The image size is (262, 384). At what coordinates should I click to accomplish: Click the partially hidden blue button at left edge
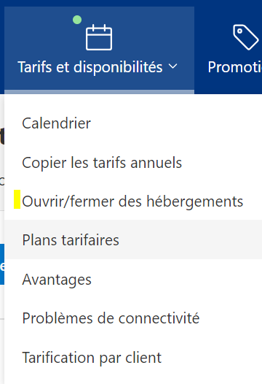tap(2, 264)
